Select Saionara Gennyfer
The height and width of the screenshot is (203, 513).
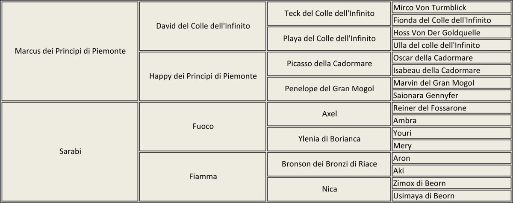pyautogui.click(x=425, y=96)
